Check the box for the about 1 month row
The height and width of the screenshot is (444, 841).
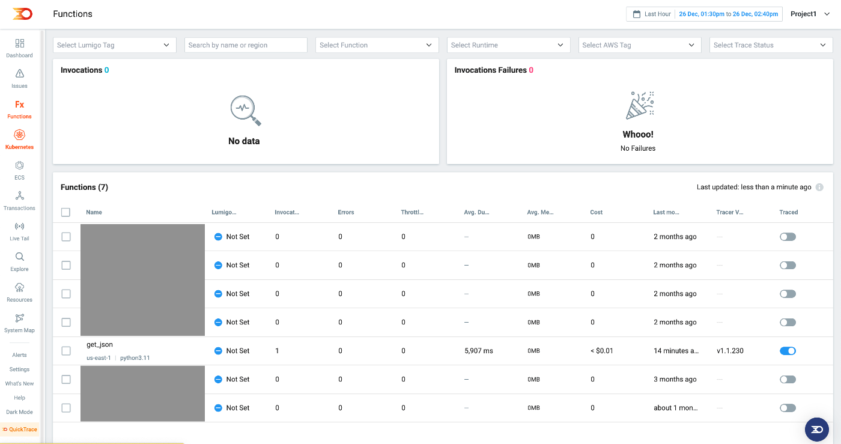66,408
